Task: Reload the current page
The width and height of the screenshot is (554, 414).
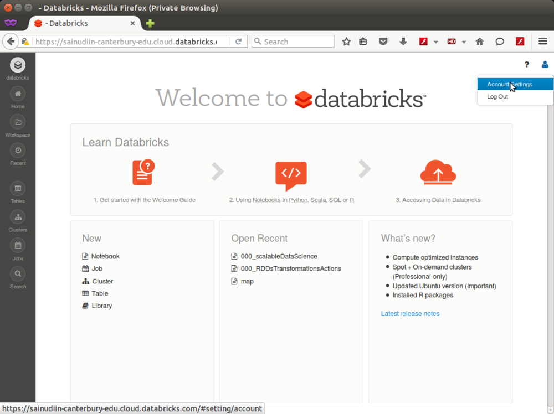Action: (x=238, y=42)
